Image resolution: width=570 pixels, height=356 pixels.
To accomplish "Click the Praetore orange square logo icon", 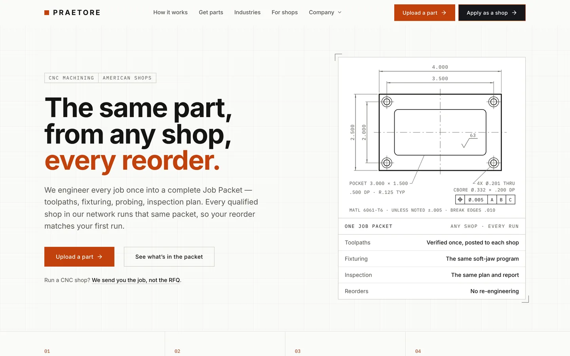I will (x=47, y=13).
